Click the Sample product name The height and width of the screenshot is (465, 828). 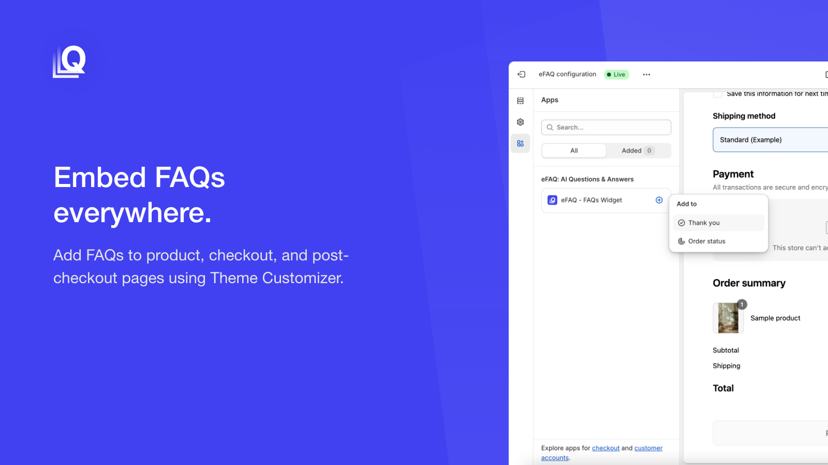pyautogui.click(x=775, y=318)
